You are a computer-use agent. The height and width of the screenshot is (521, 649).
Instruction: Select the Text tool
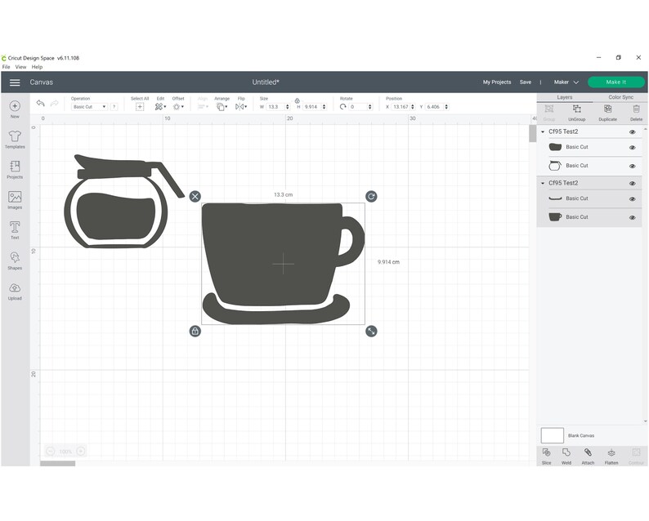tap(15, 230)
